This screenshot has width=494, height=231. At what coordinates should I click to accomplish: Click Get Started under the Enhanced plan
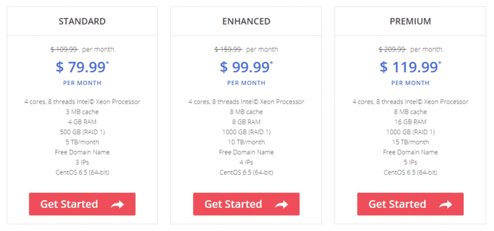point(246,204)
